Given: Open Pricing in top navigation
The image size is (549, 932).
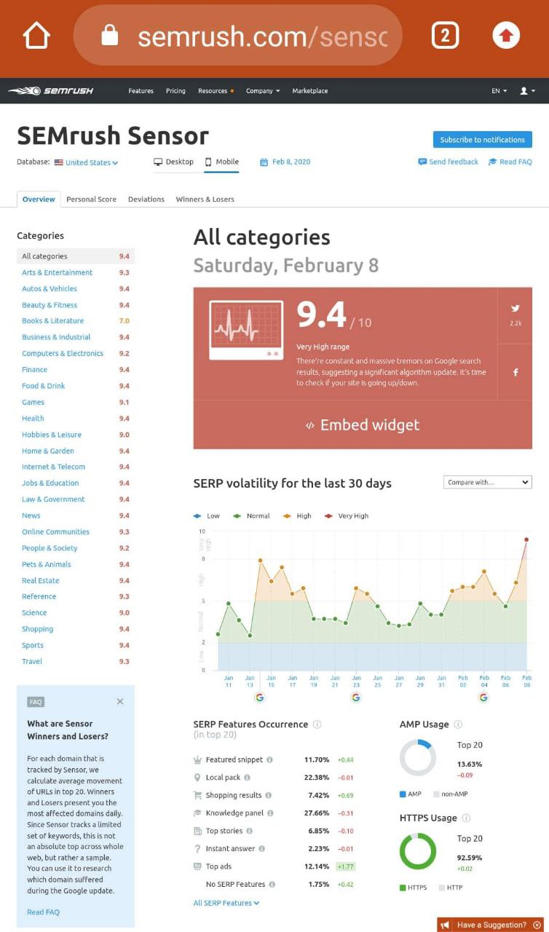Looking at the screenshot, I should 175,91.
